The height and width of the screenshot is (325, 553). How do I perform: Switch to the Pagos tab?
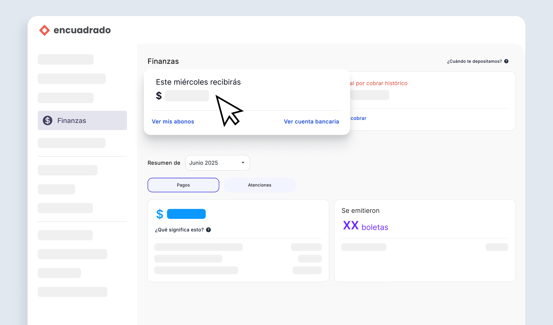point(183,185)
